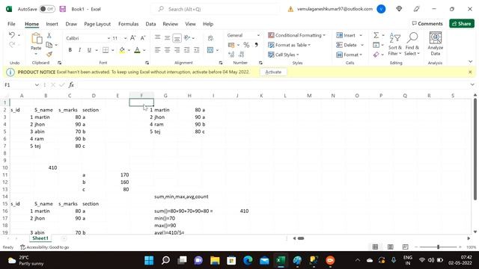Toggle the AutoSave switch
The image size is (479, 269).
coord(47,9)
